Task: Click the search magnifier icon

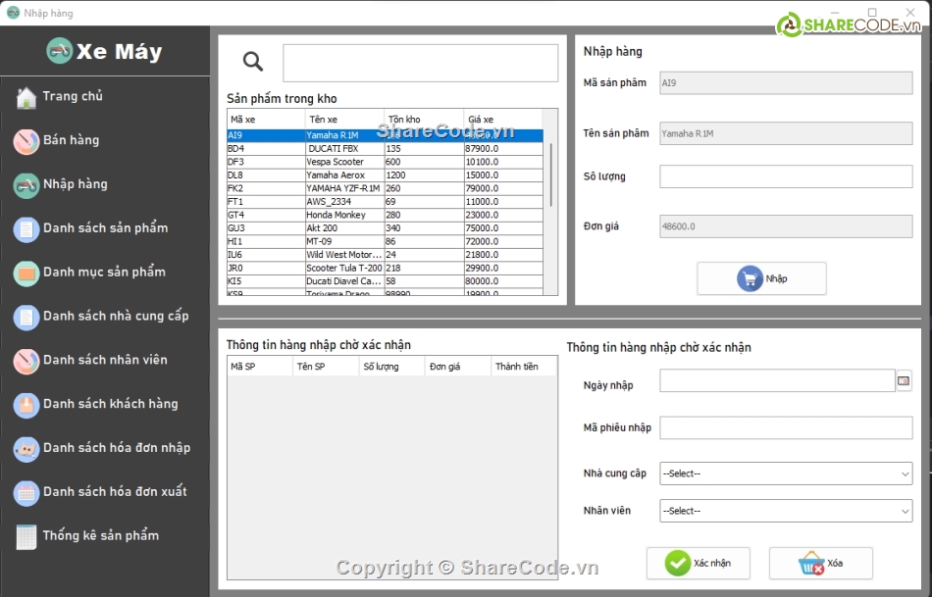Action: tap(253, 63)
